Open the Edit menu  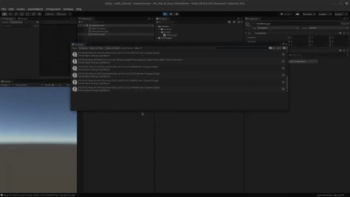[11, 9]
